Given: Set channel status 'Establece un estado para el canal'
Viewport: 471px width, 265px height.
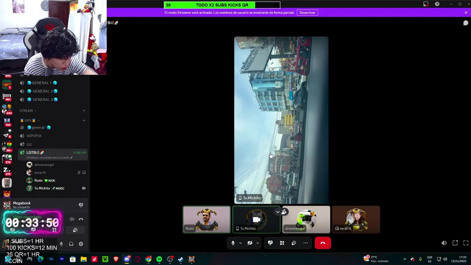Looking at the screenshot, I should pyautogui.click(x=49, y=158).
